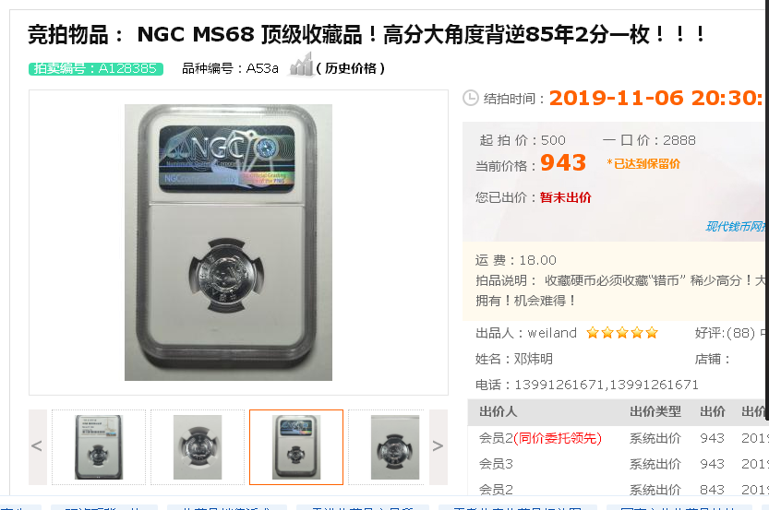
Task: Click the clock icon beside 结拍时间
Action: tap(470, 98)
